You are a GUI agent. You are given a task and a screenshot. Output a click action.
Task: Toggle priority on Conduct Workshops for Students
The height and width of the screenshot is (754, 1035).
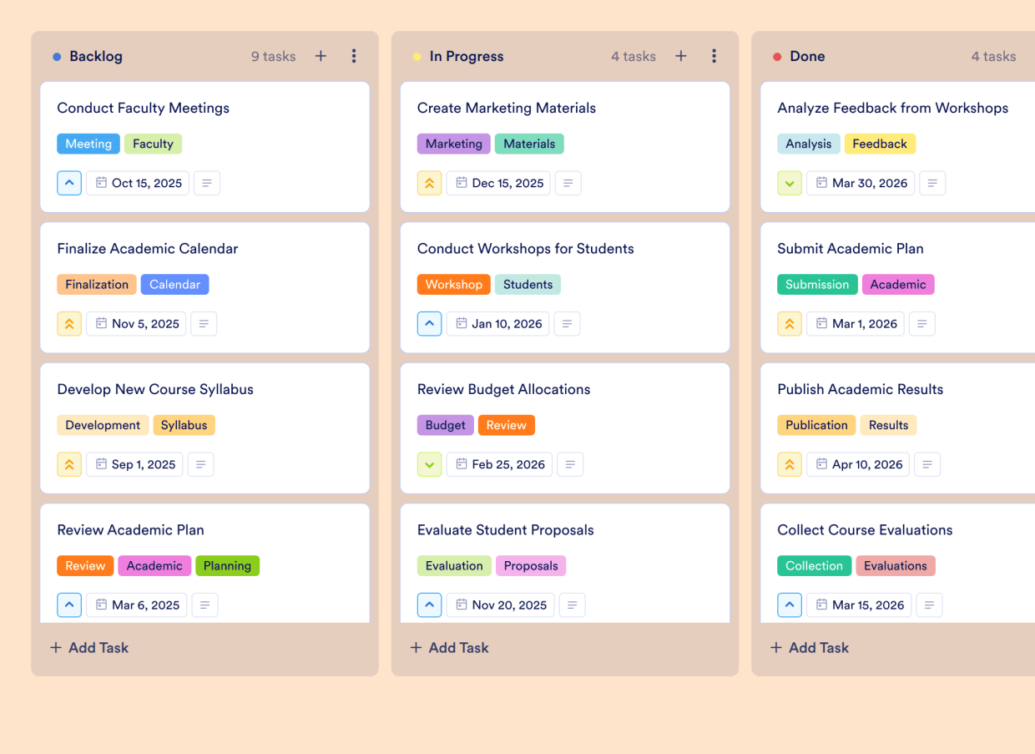[429, 323]
